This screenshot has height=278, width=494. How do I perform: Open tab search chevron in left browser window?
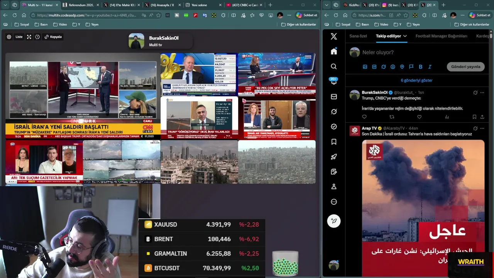point(5,5)
